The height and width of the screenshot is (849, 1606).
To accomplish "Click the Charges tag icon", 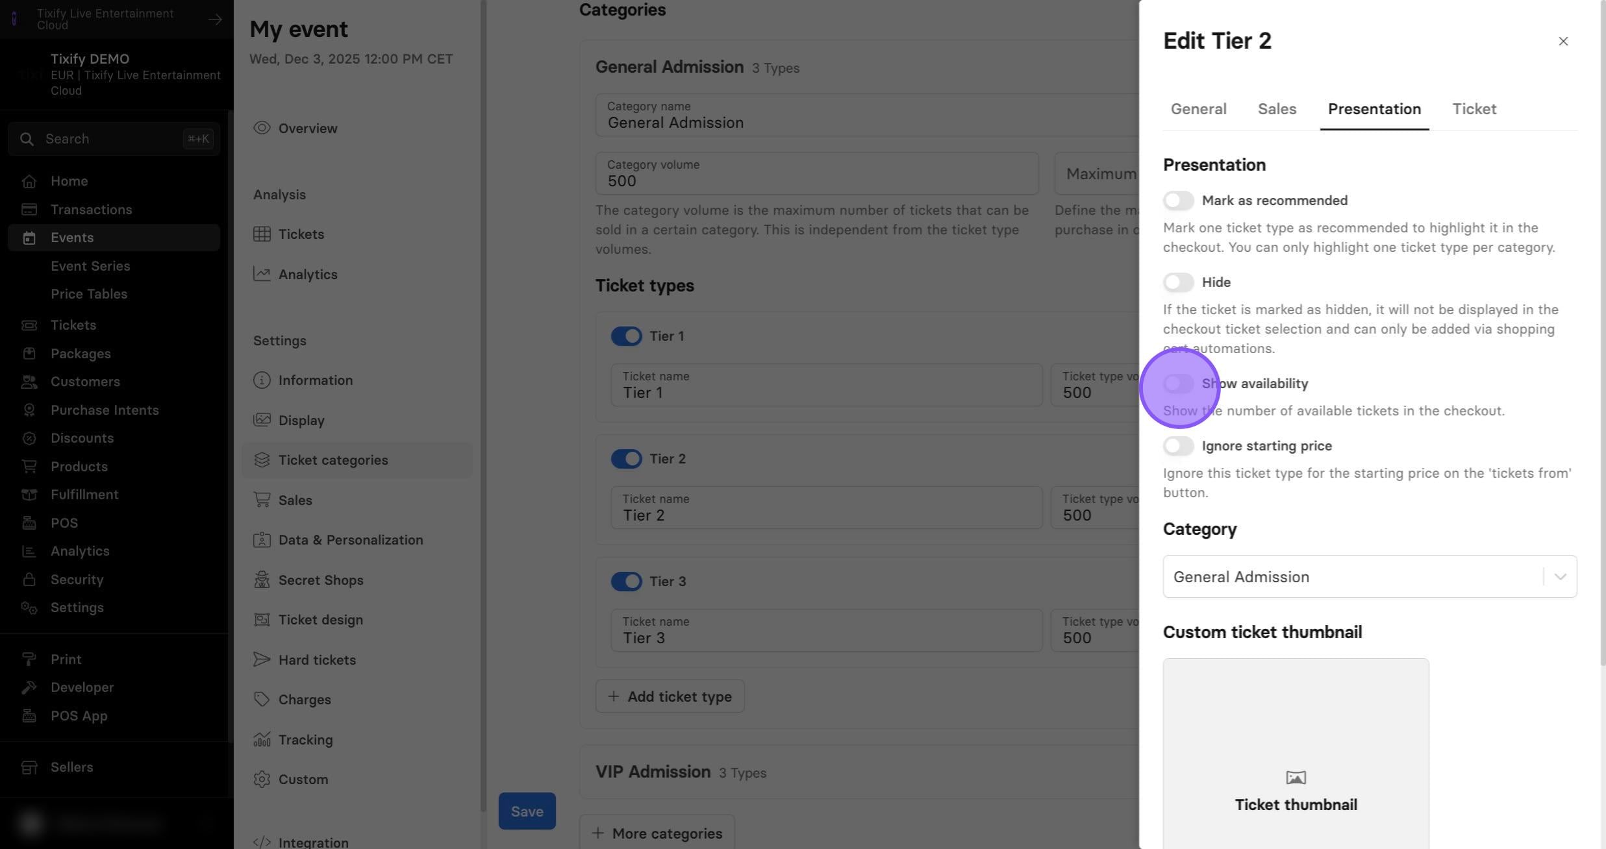I will point(262,699).
